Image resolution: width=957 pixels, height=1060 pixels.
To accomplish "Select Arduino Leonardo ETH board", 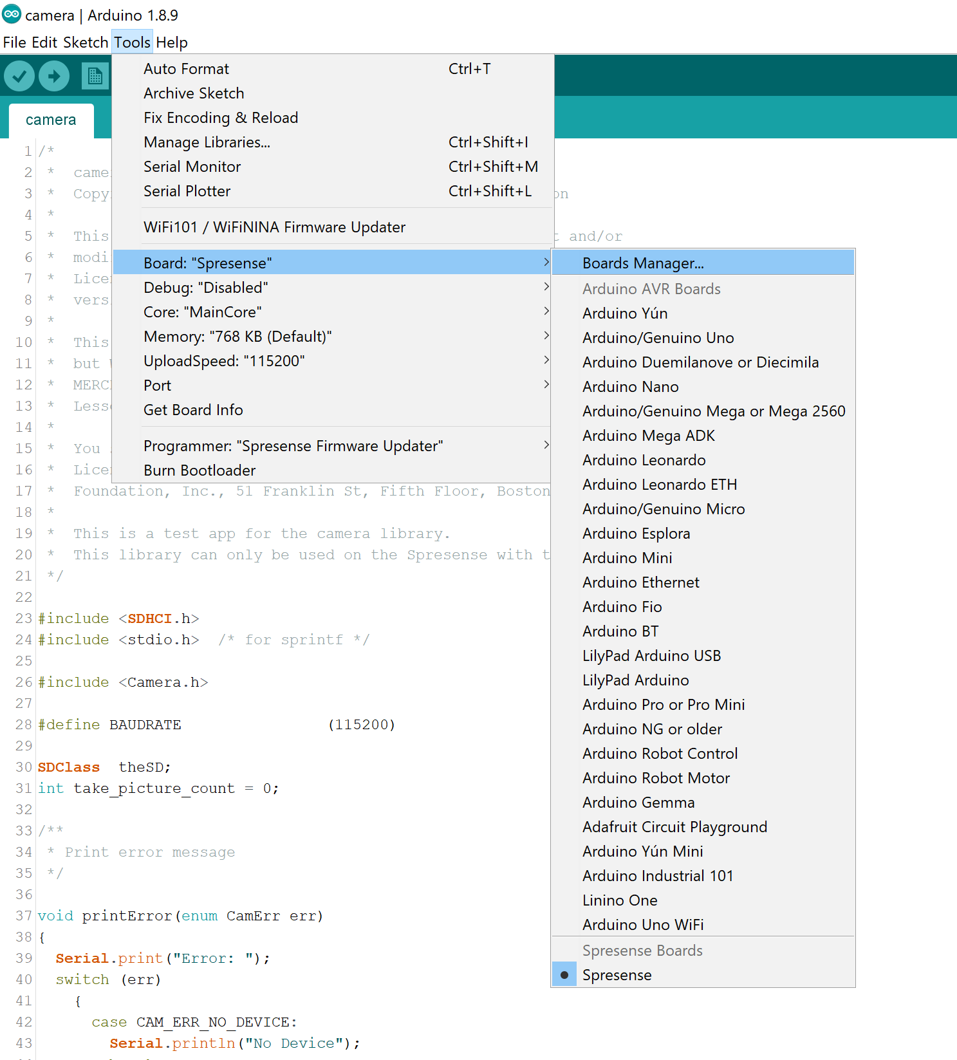I will tap(703, 484).
